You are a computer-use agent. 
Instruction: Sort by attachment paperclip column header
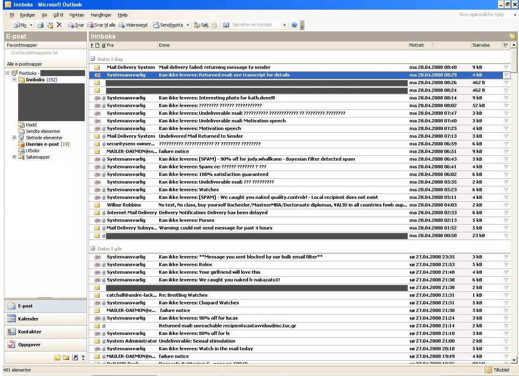[x=103, y=45]
